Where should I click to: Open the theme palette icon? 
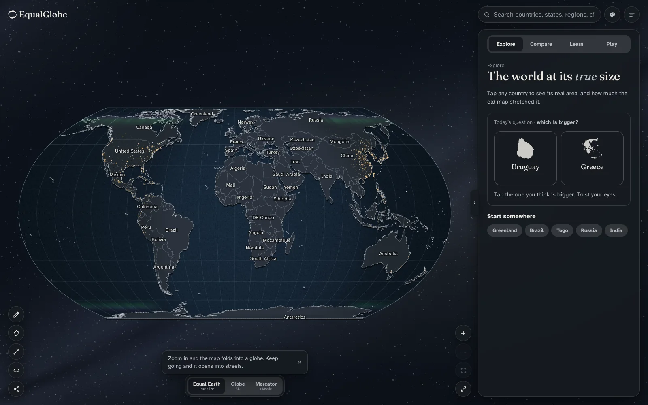pos(612,15)
